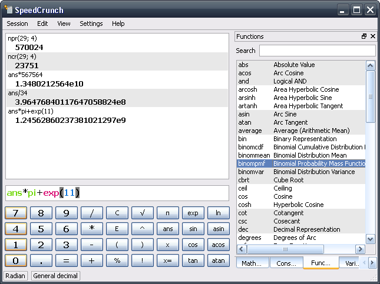Screen dimensions: 380x284
Task: Float the Functions dock panel
Action: tap(364, 36)
